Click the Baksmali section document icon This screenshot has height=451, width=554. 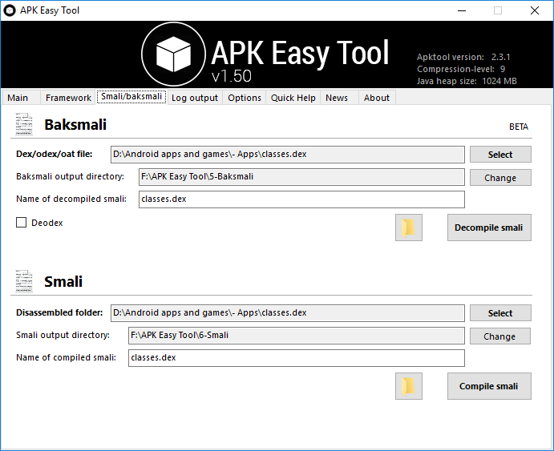[x=24, y=124]
